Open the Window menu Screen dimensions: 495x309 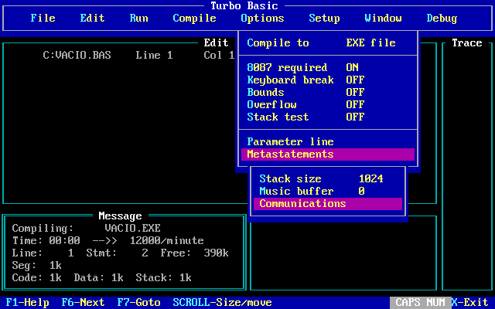[384, 18]
